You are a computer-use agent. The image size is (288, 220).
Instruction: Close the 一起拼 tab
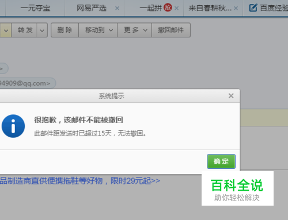(176, 8)
